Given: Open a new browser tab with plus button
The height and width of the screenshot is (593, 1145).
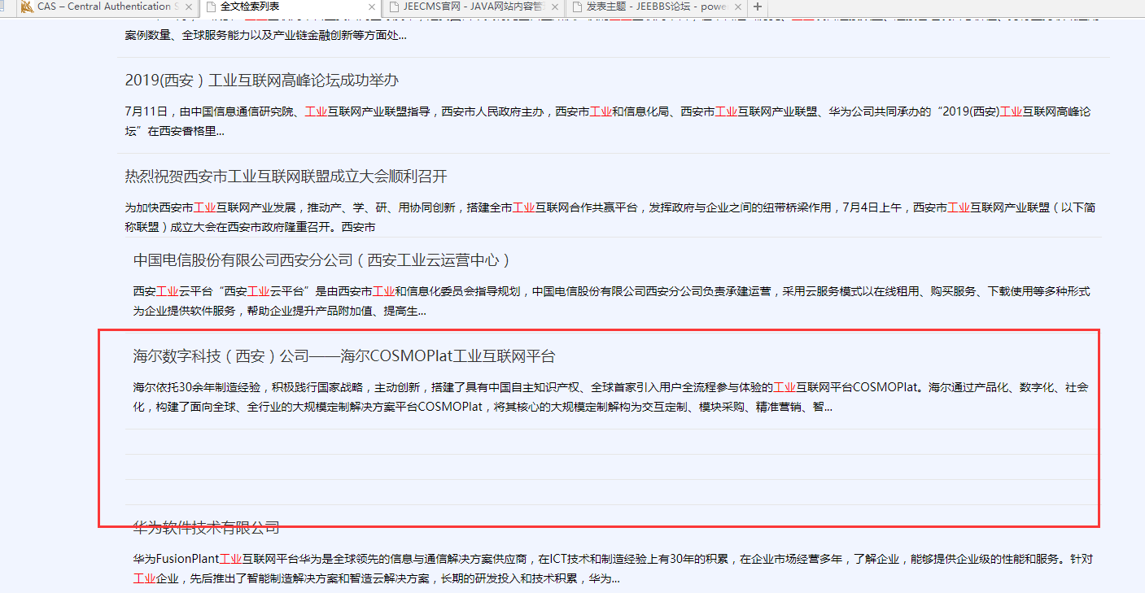Looking at the screenshot, I should 758,7.
